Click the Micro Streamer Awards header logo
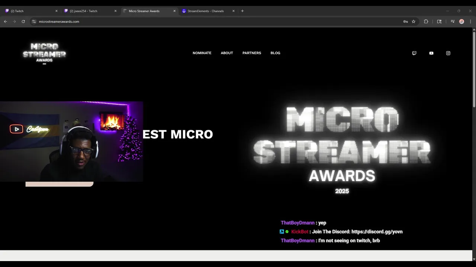476x267 pixels. point(44,53)
